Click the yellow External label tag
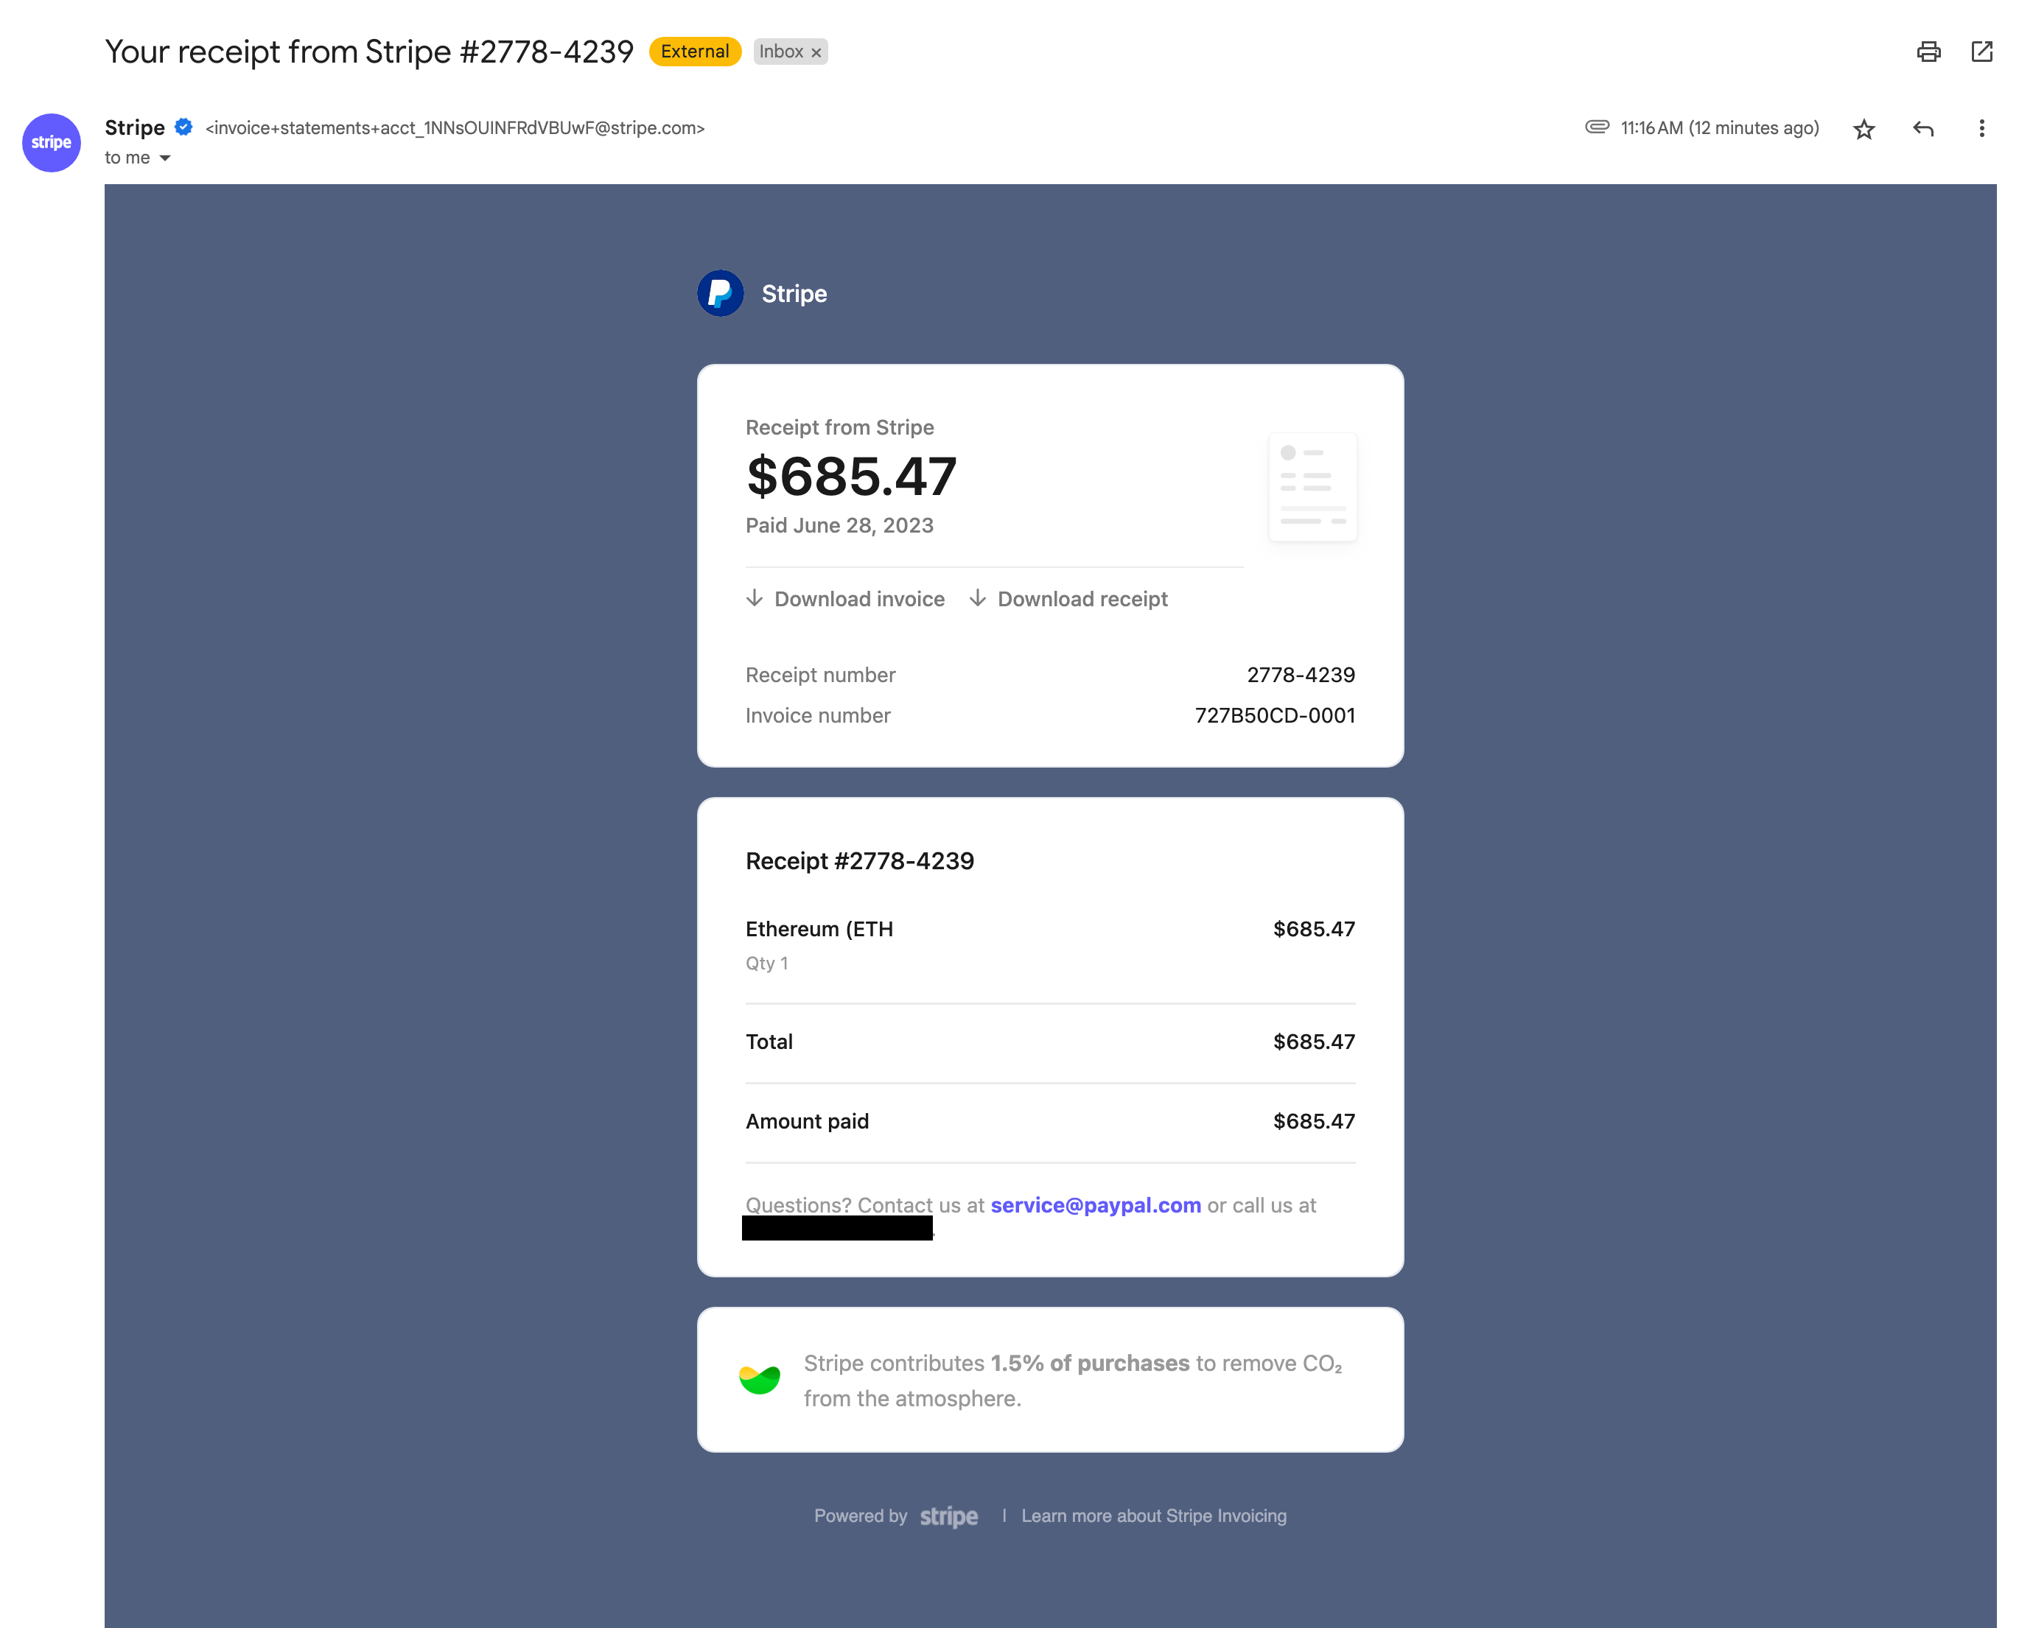Screen dimensions: 2019x1628 point(694,52)
